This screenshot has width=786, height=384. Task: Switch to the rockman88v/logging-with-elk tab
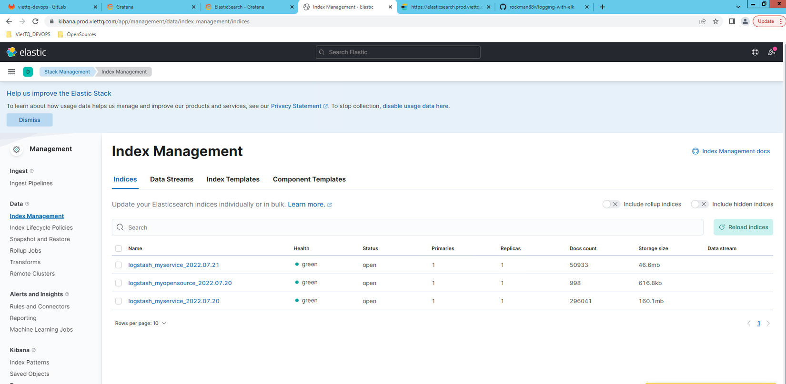click(544, 7)
